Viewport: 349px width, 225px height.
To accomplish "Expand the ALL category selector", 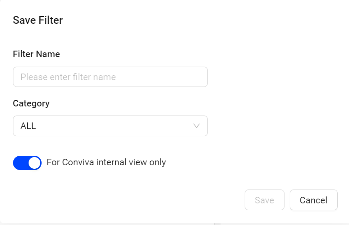I will pyautogui.click(x=110, y=126).
